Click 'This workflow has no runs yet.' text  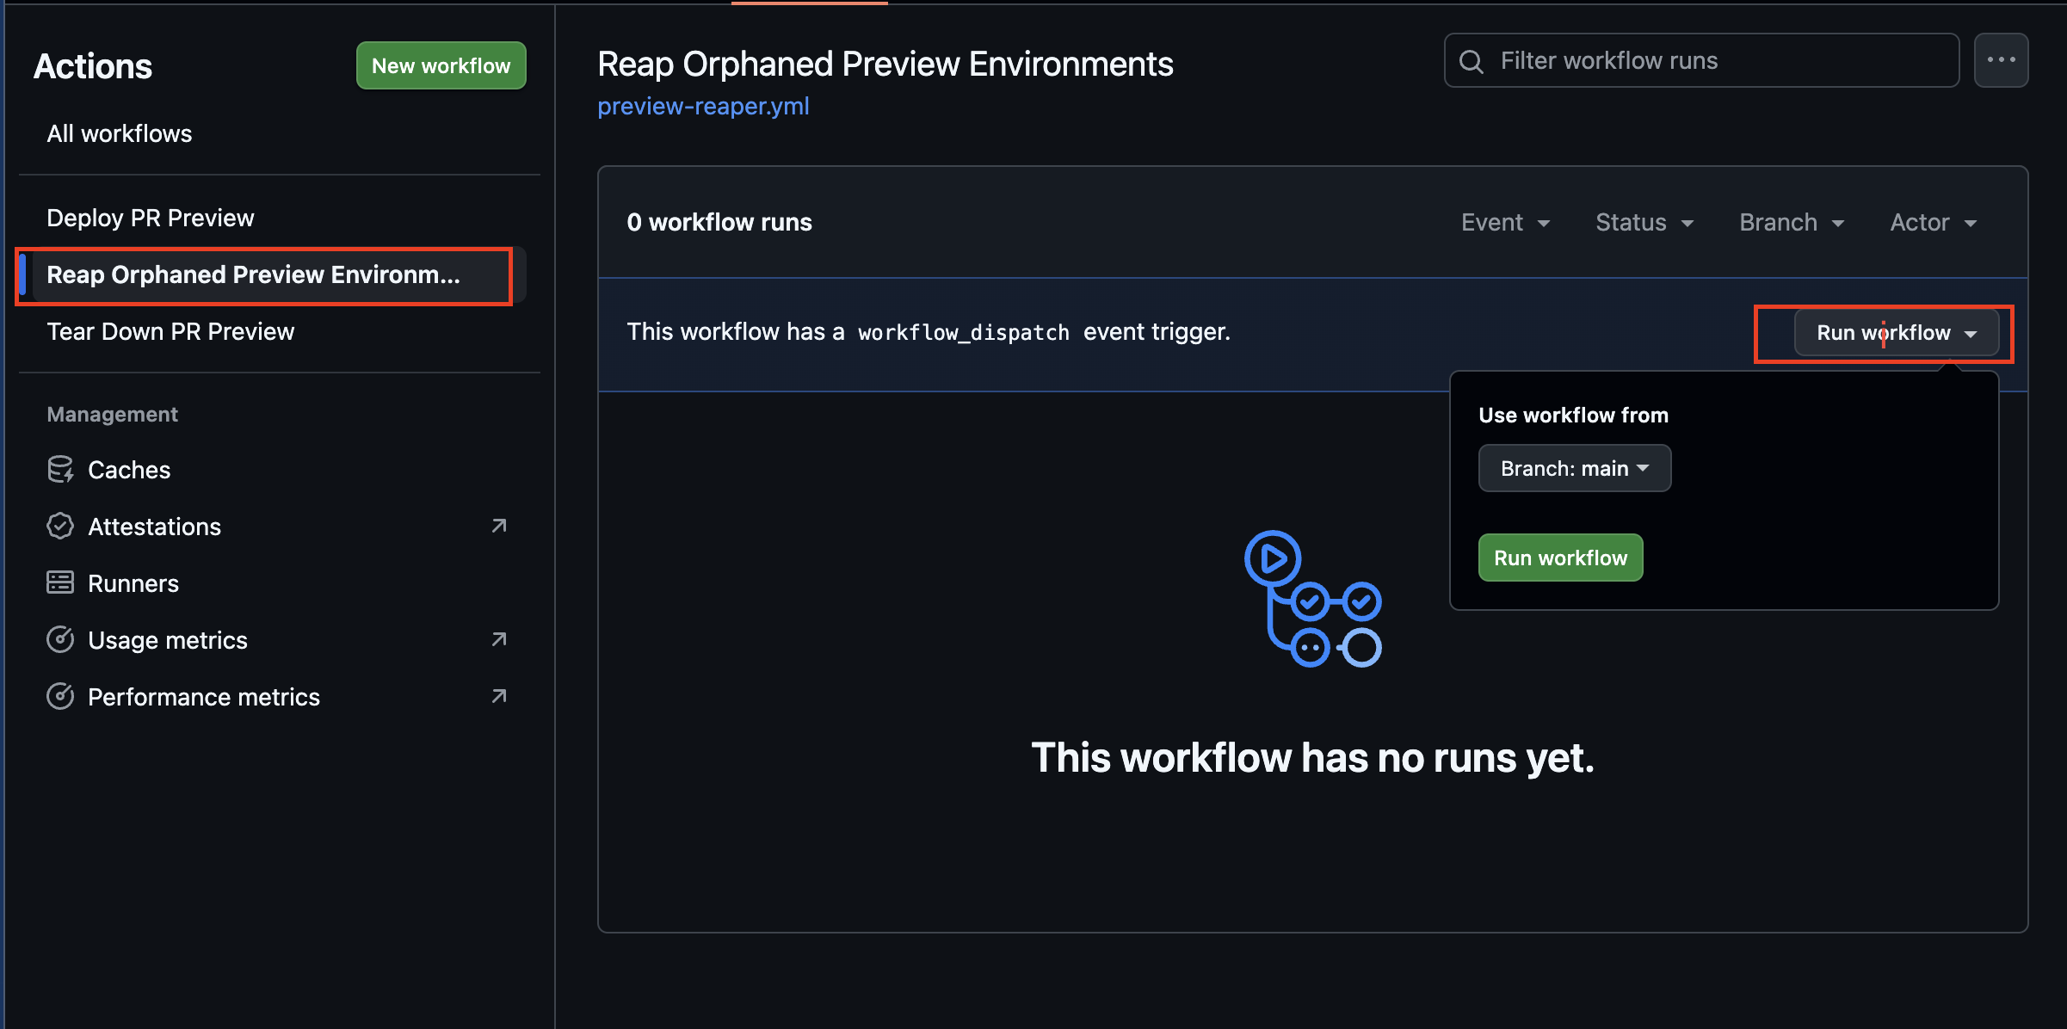pos(1312,758)
